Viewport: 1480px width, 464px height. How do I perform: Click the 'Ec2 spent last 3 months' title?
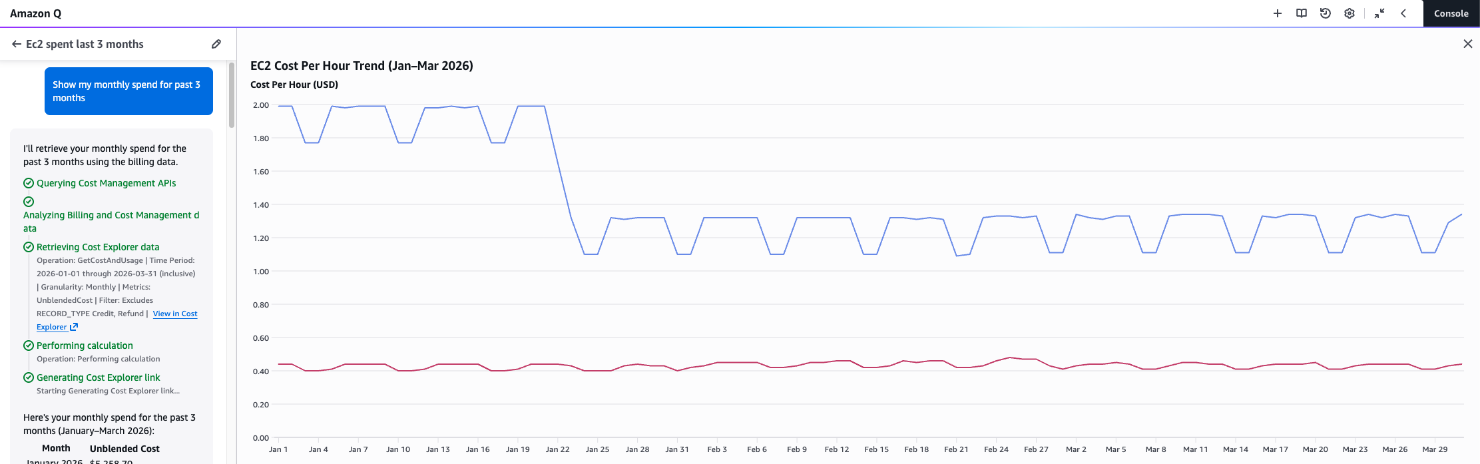(85, 44)
